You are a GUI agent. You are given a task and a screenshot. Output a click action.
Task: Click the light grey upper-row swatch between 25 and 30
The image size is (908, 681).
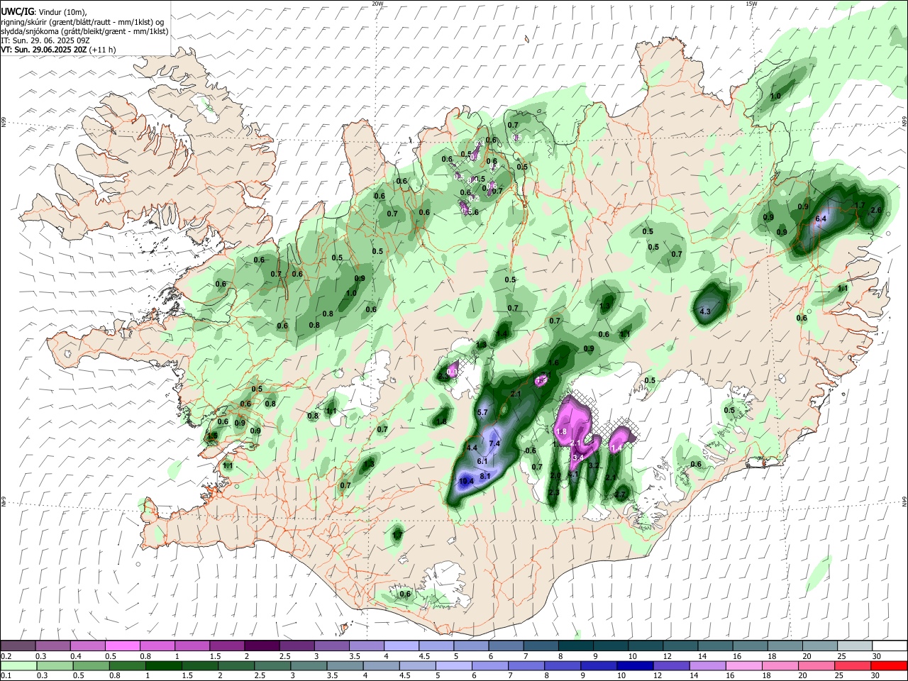(x=855, y=646)
